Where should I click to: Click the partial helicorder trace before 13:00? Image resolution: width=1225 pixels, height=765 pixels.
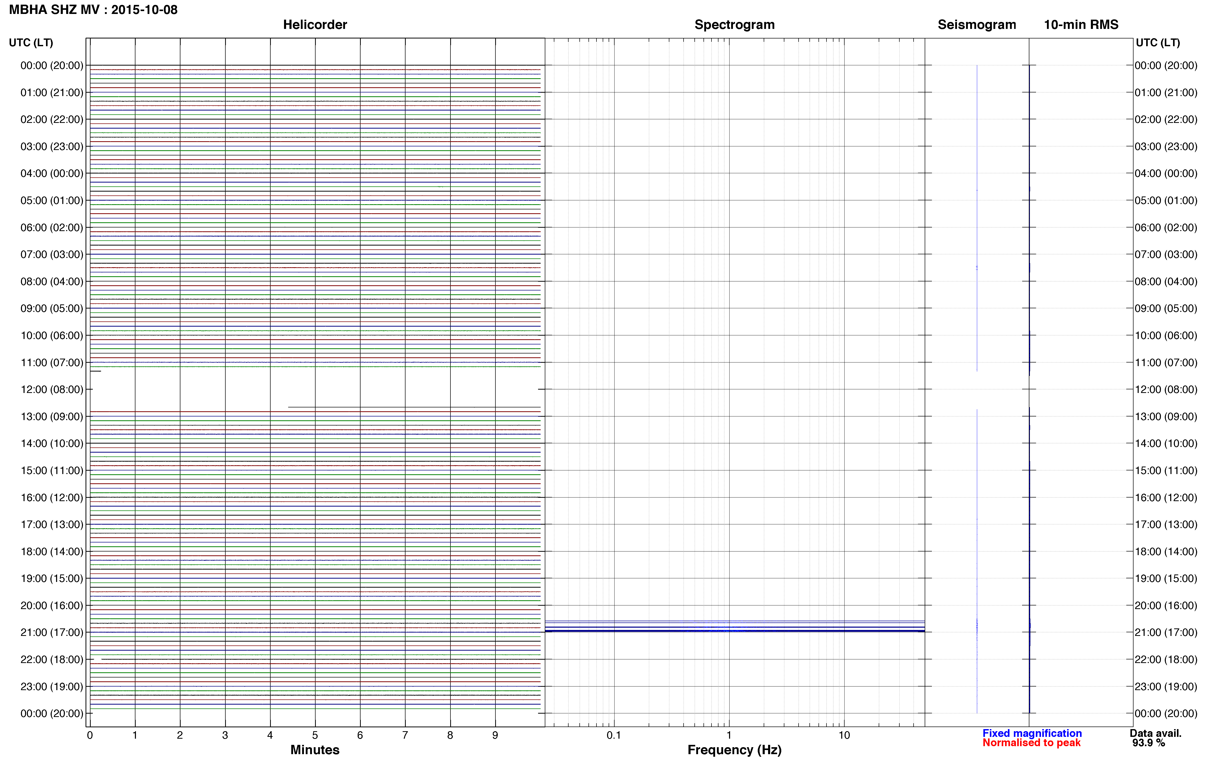click(x=414, y=407)
